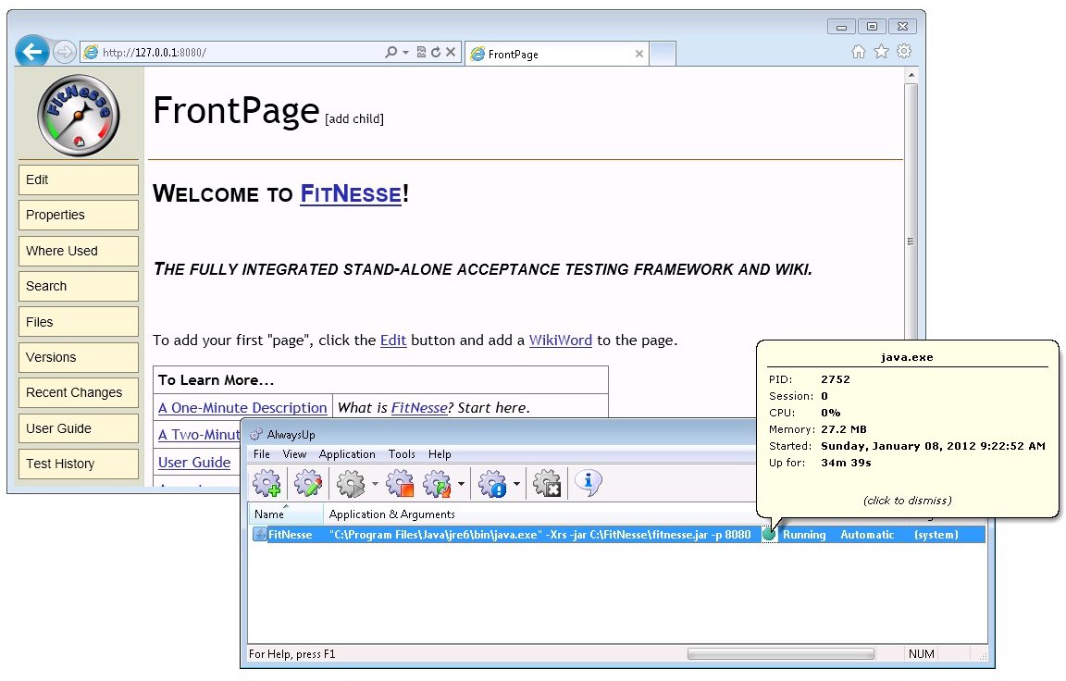Click the FitNesse gauge logo
Screen dimensions: 1066x681
78,116
